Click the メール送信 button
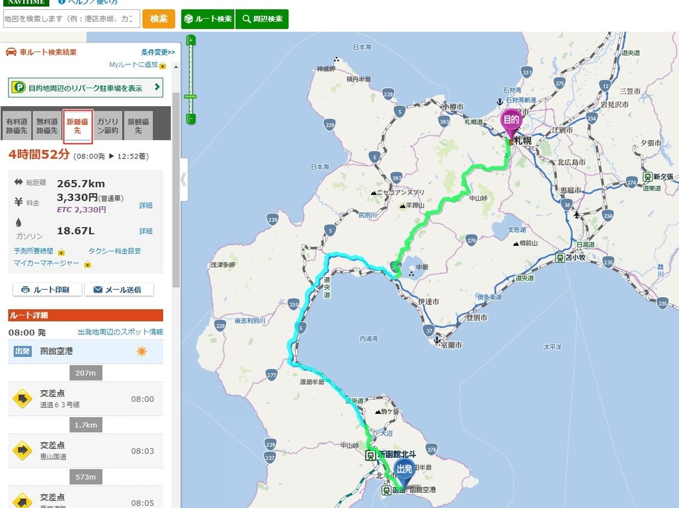679x508 pixels. [119, 290]
